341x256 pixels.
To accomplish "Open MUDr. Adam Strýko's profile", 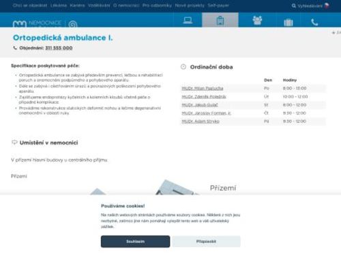I will pos(201,122).
